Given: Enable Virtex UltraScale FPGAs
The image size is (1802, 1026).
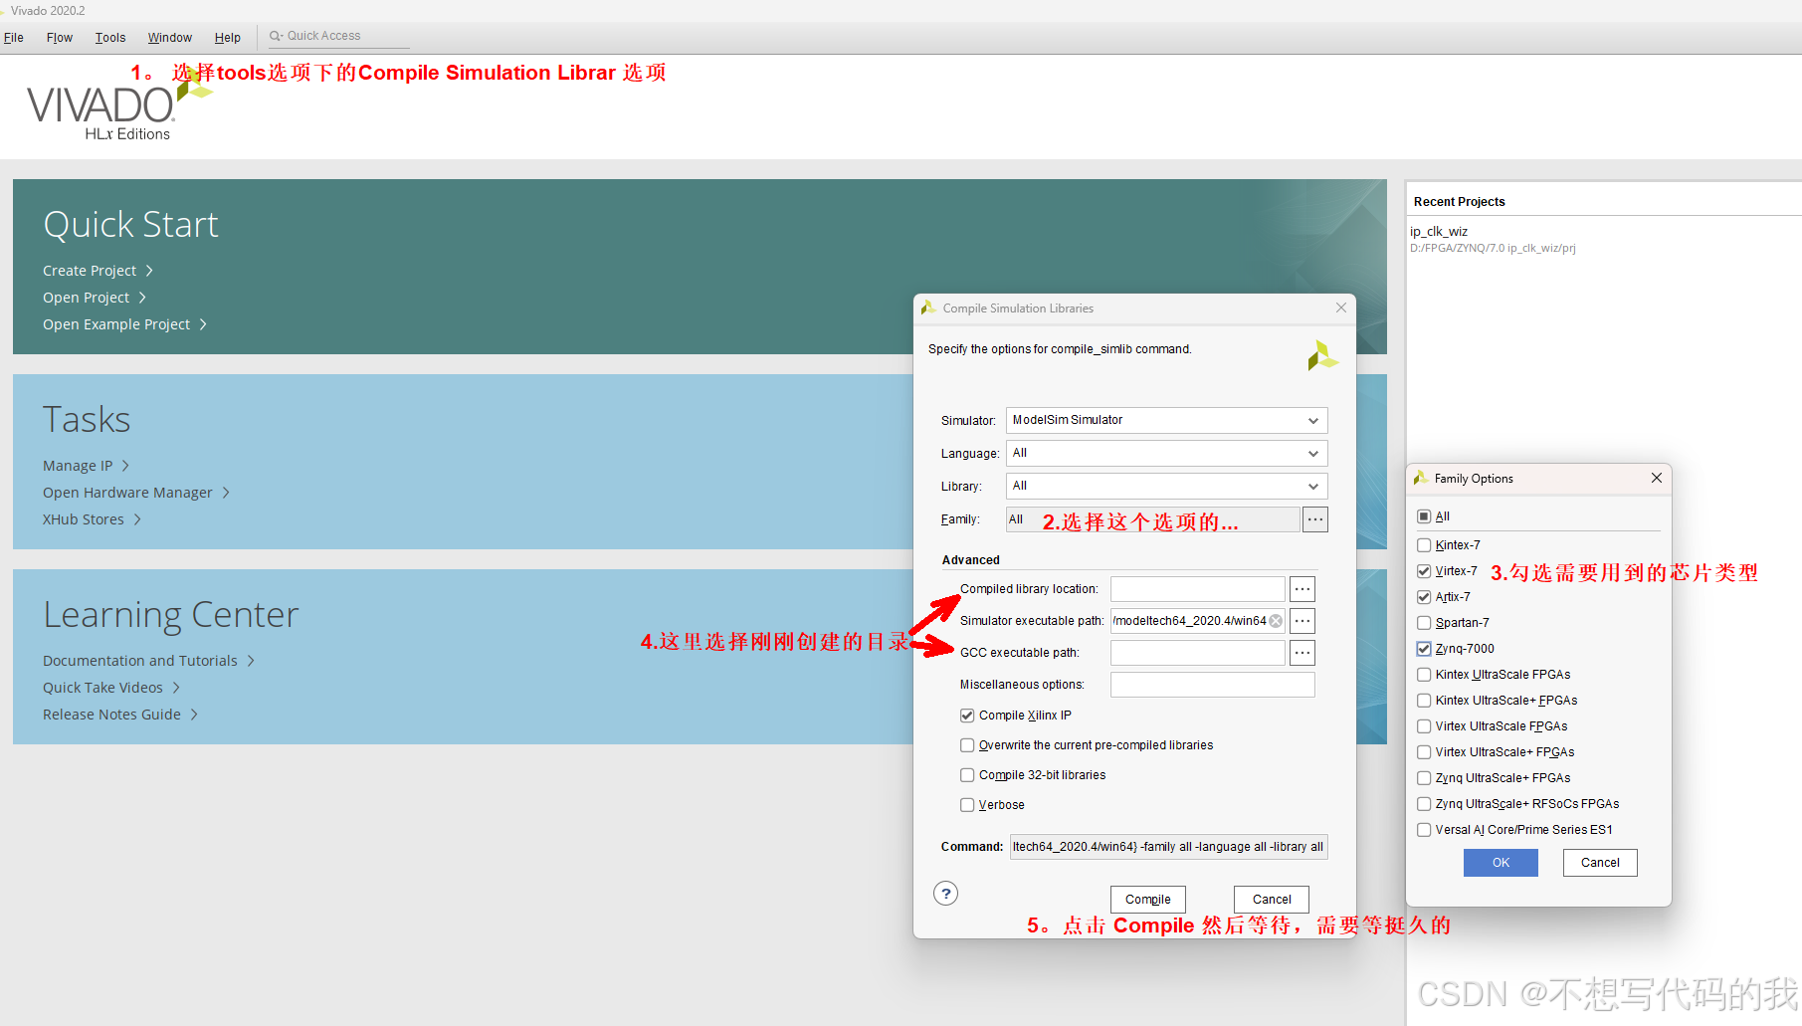Looking at the screenshot, I should pos(1424,726).
